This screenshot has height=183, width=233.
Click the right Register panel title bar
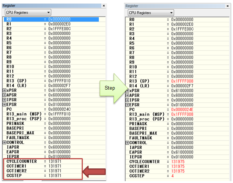click(175, 6)
